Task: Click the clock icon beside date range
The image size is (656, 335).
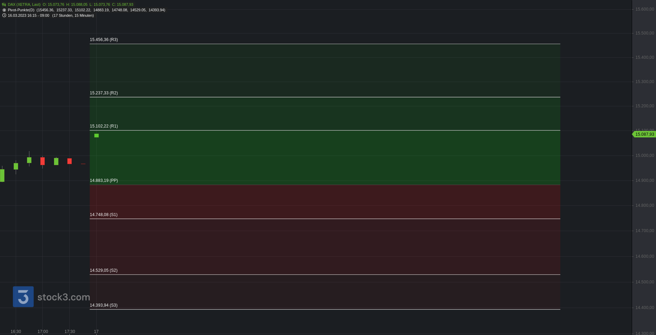Action: (4, 15)
